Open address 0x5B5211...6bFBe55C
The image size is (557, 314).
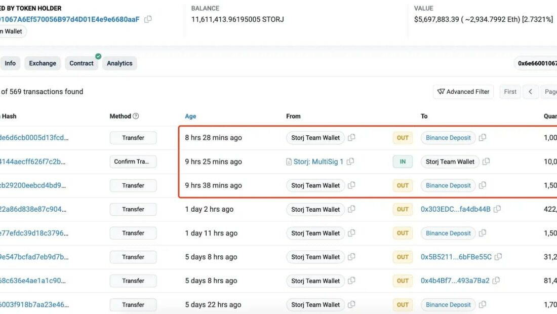[456, 257]
